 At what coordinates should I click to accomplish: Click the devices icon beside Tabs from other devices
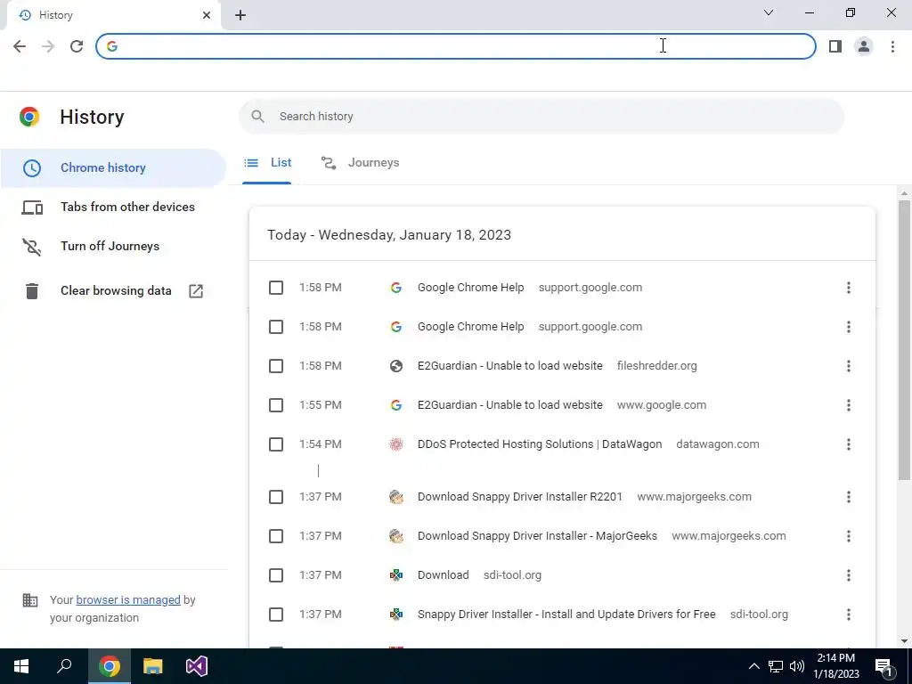click(32, 207)
